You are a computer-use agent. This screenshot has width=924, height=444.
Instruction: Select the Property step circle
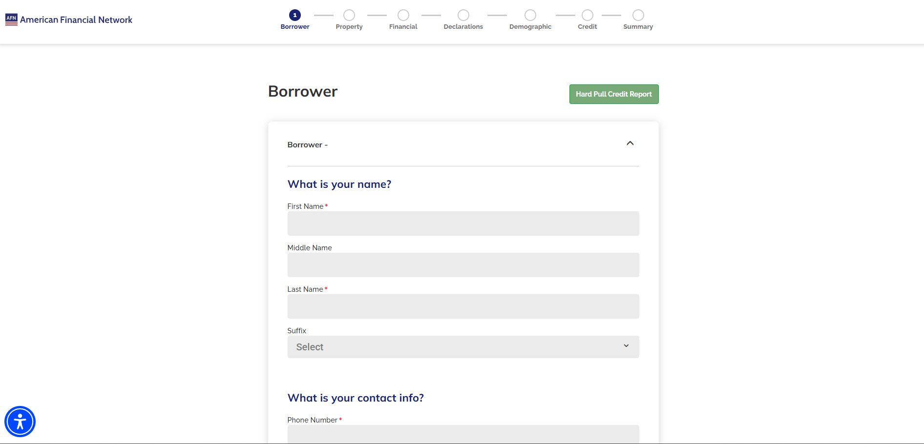point(349,15)
